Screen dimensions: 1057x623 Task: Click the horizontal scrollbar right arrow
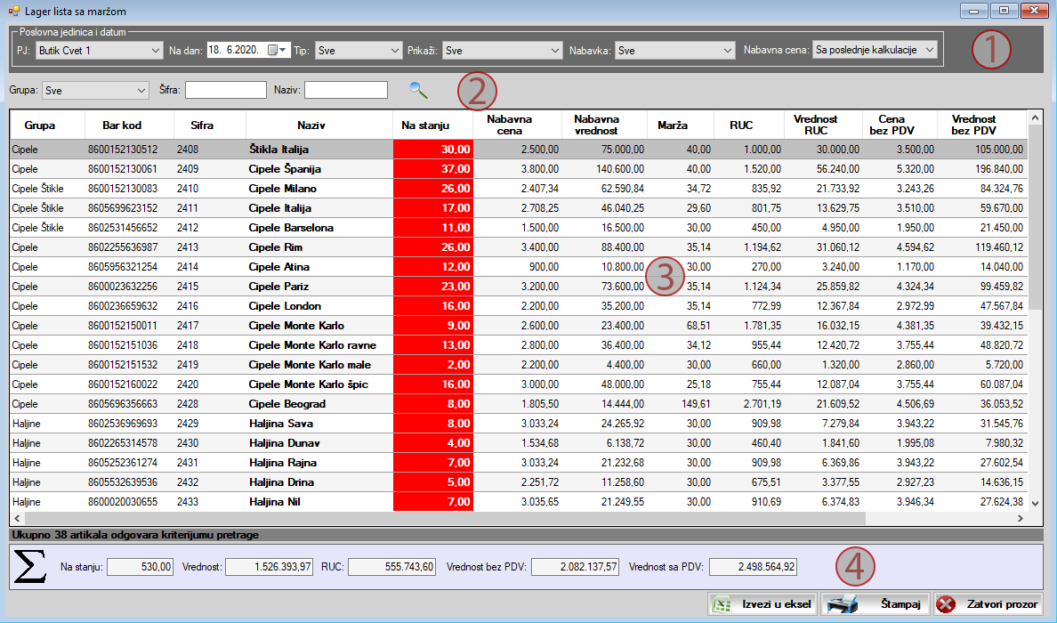pyautogui.click(x=1021, y=519)
